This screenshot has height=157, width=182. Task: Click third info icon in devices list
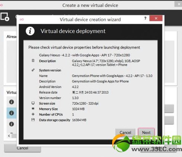click(12, 124)
